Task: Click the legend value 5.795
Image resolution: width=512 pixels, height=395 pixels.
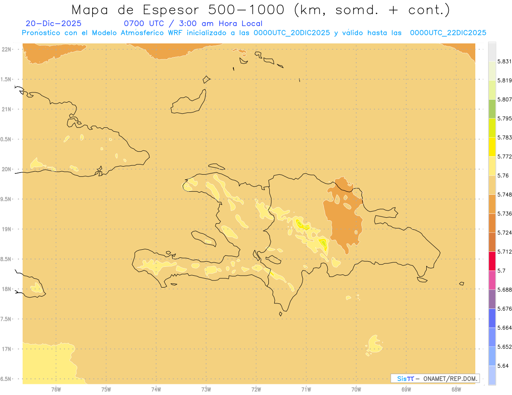Action: (x=504, y=118)
